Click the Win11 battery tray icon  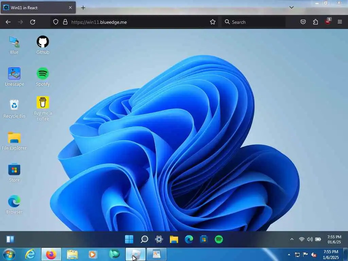[318, 239]
